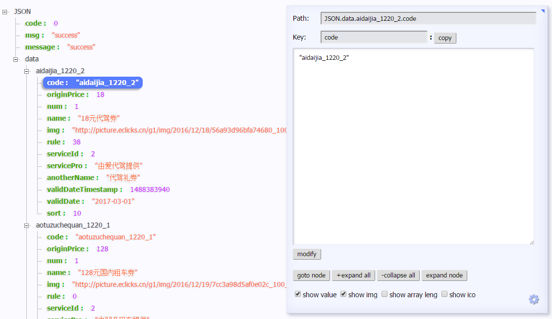Click the goto node button
This screenshot has height=319, width=552.
coord(311,275)
